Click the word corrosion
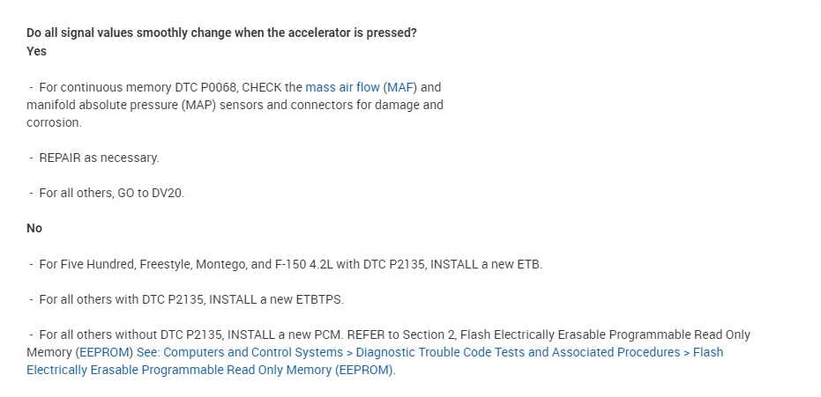This screenshot has height=397, width=821. (x=53, y=122)
